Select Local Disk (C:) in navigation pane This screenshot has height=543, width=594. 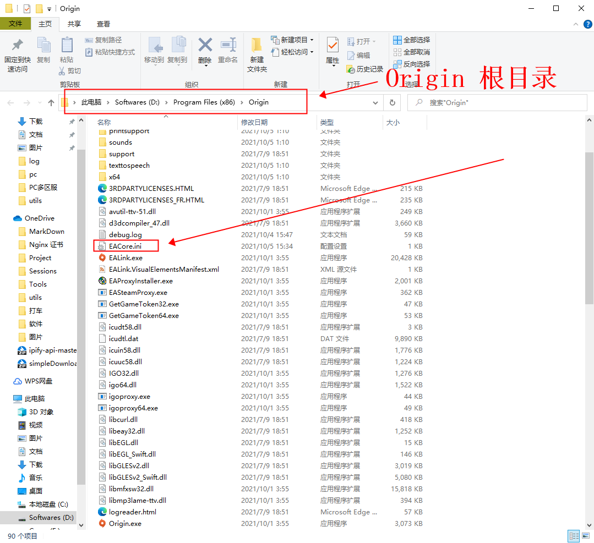pos(48,504)
